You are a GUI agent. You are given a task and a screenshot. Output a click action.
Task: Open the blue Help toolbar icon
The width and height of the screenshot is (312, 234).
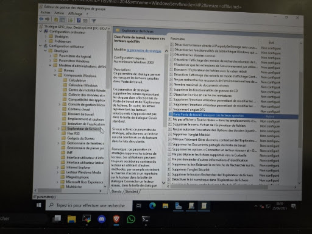tap(79, 20)
